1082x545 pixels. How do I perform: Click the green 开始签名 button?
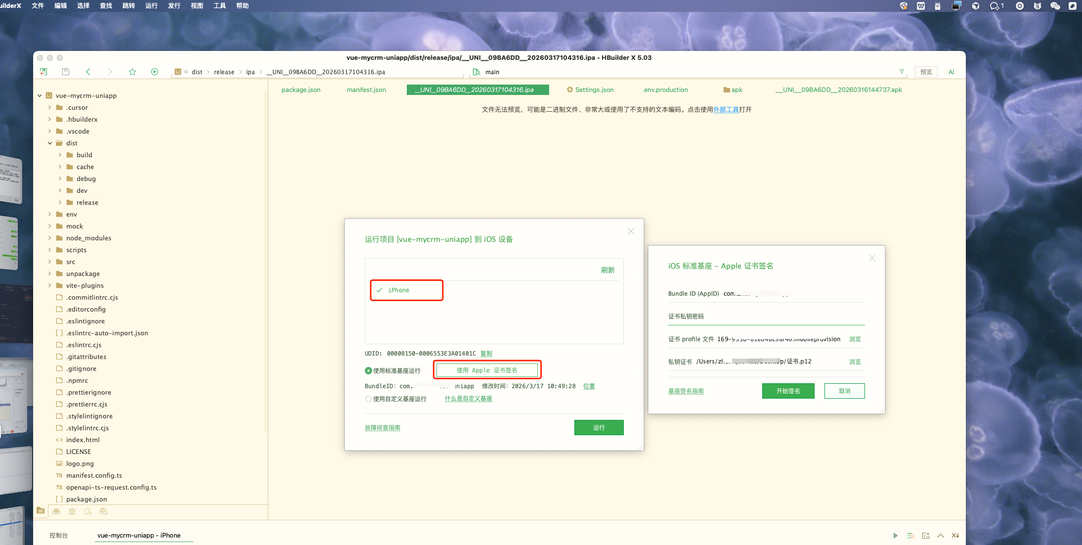click(x=788, y=391)
